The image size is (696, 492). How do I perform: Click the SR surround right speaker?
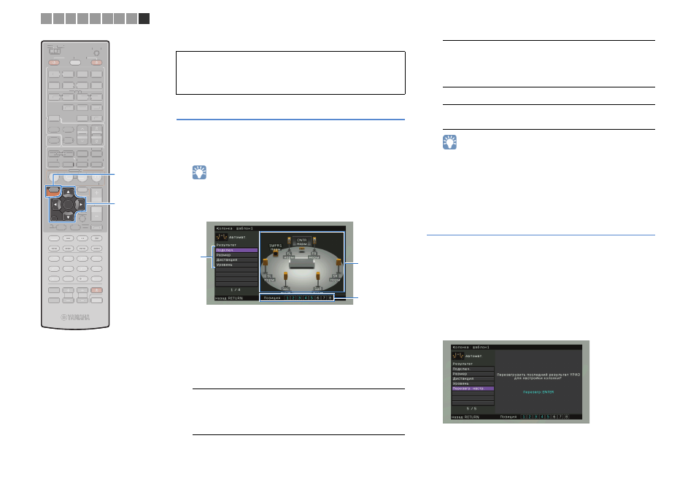(339, 265)
